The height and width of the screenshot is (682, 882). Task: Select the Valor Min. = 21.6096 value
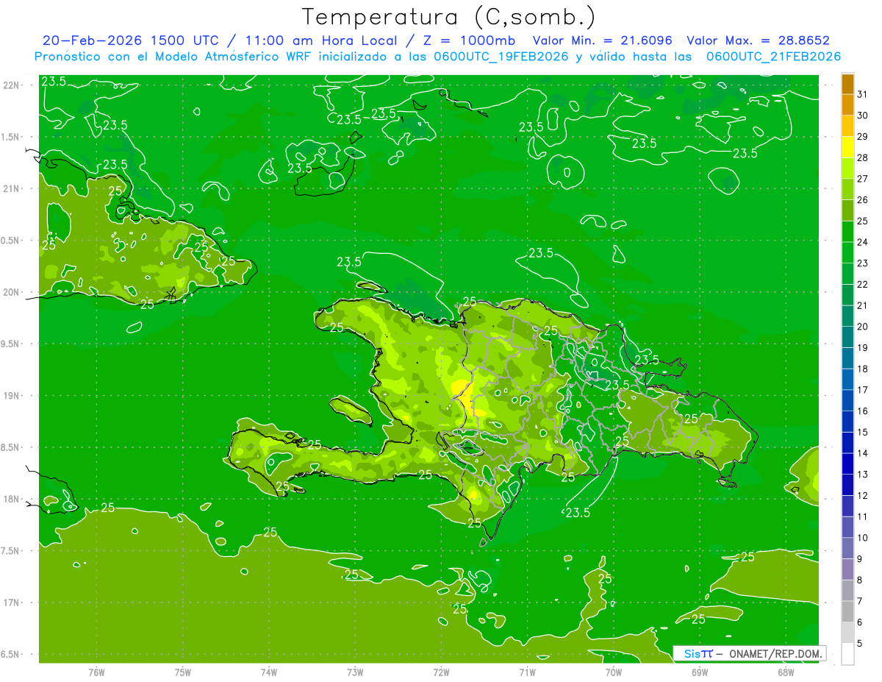coord(602,41)
